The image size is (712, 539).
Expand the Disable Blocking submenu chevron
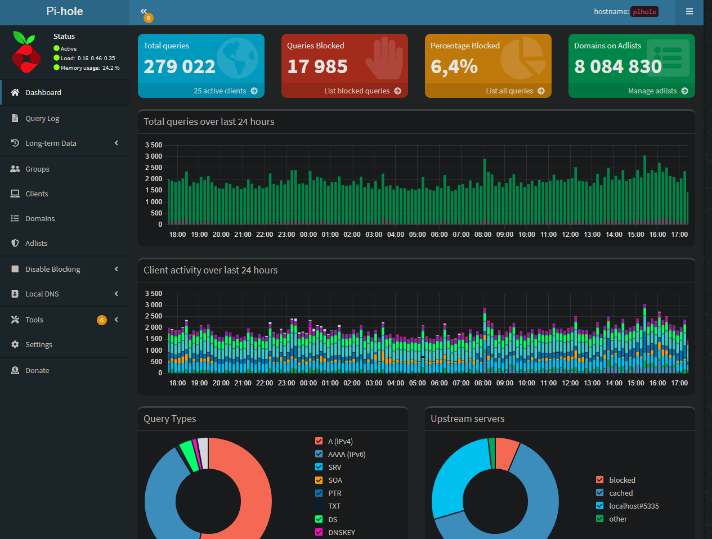coord(117,269)
